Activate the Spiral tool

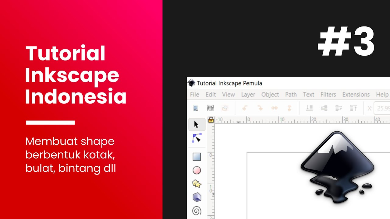pyautogui.click(x=197, y=210)
